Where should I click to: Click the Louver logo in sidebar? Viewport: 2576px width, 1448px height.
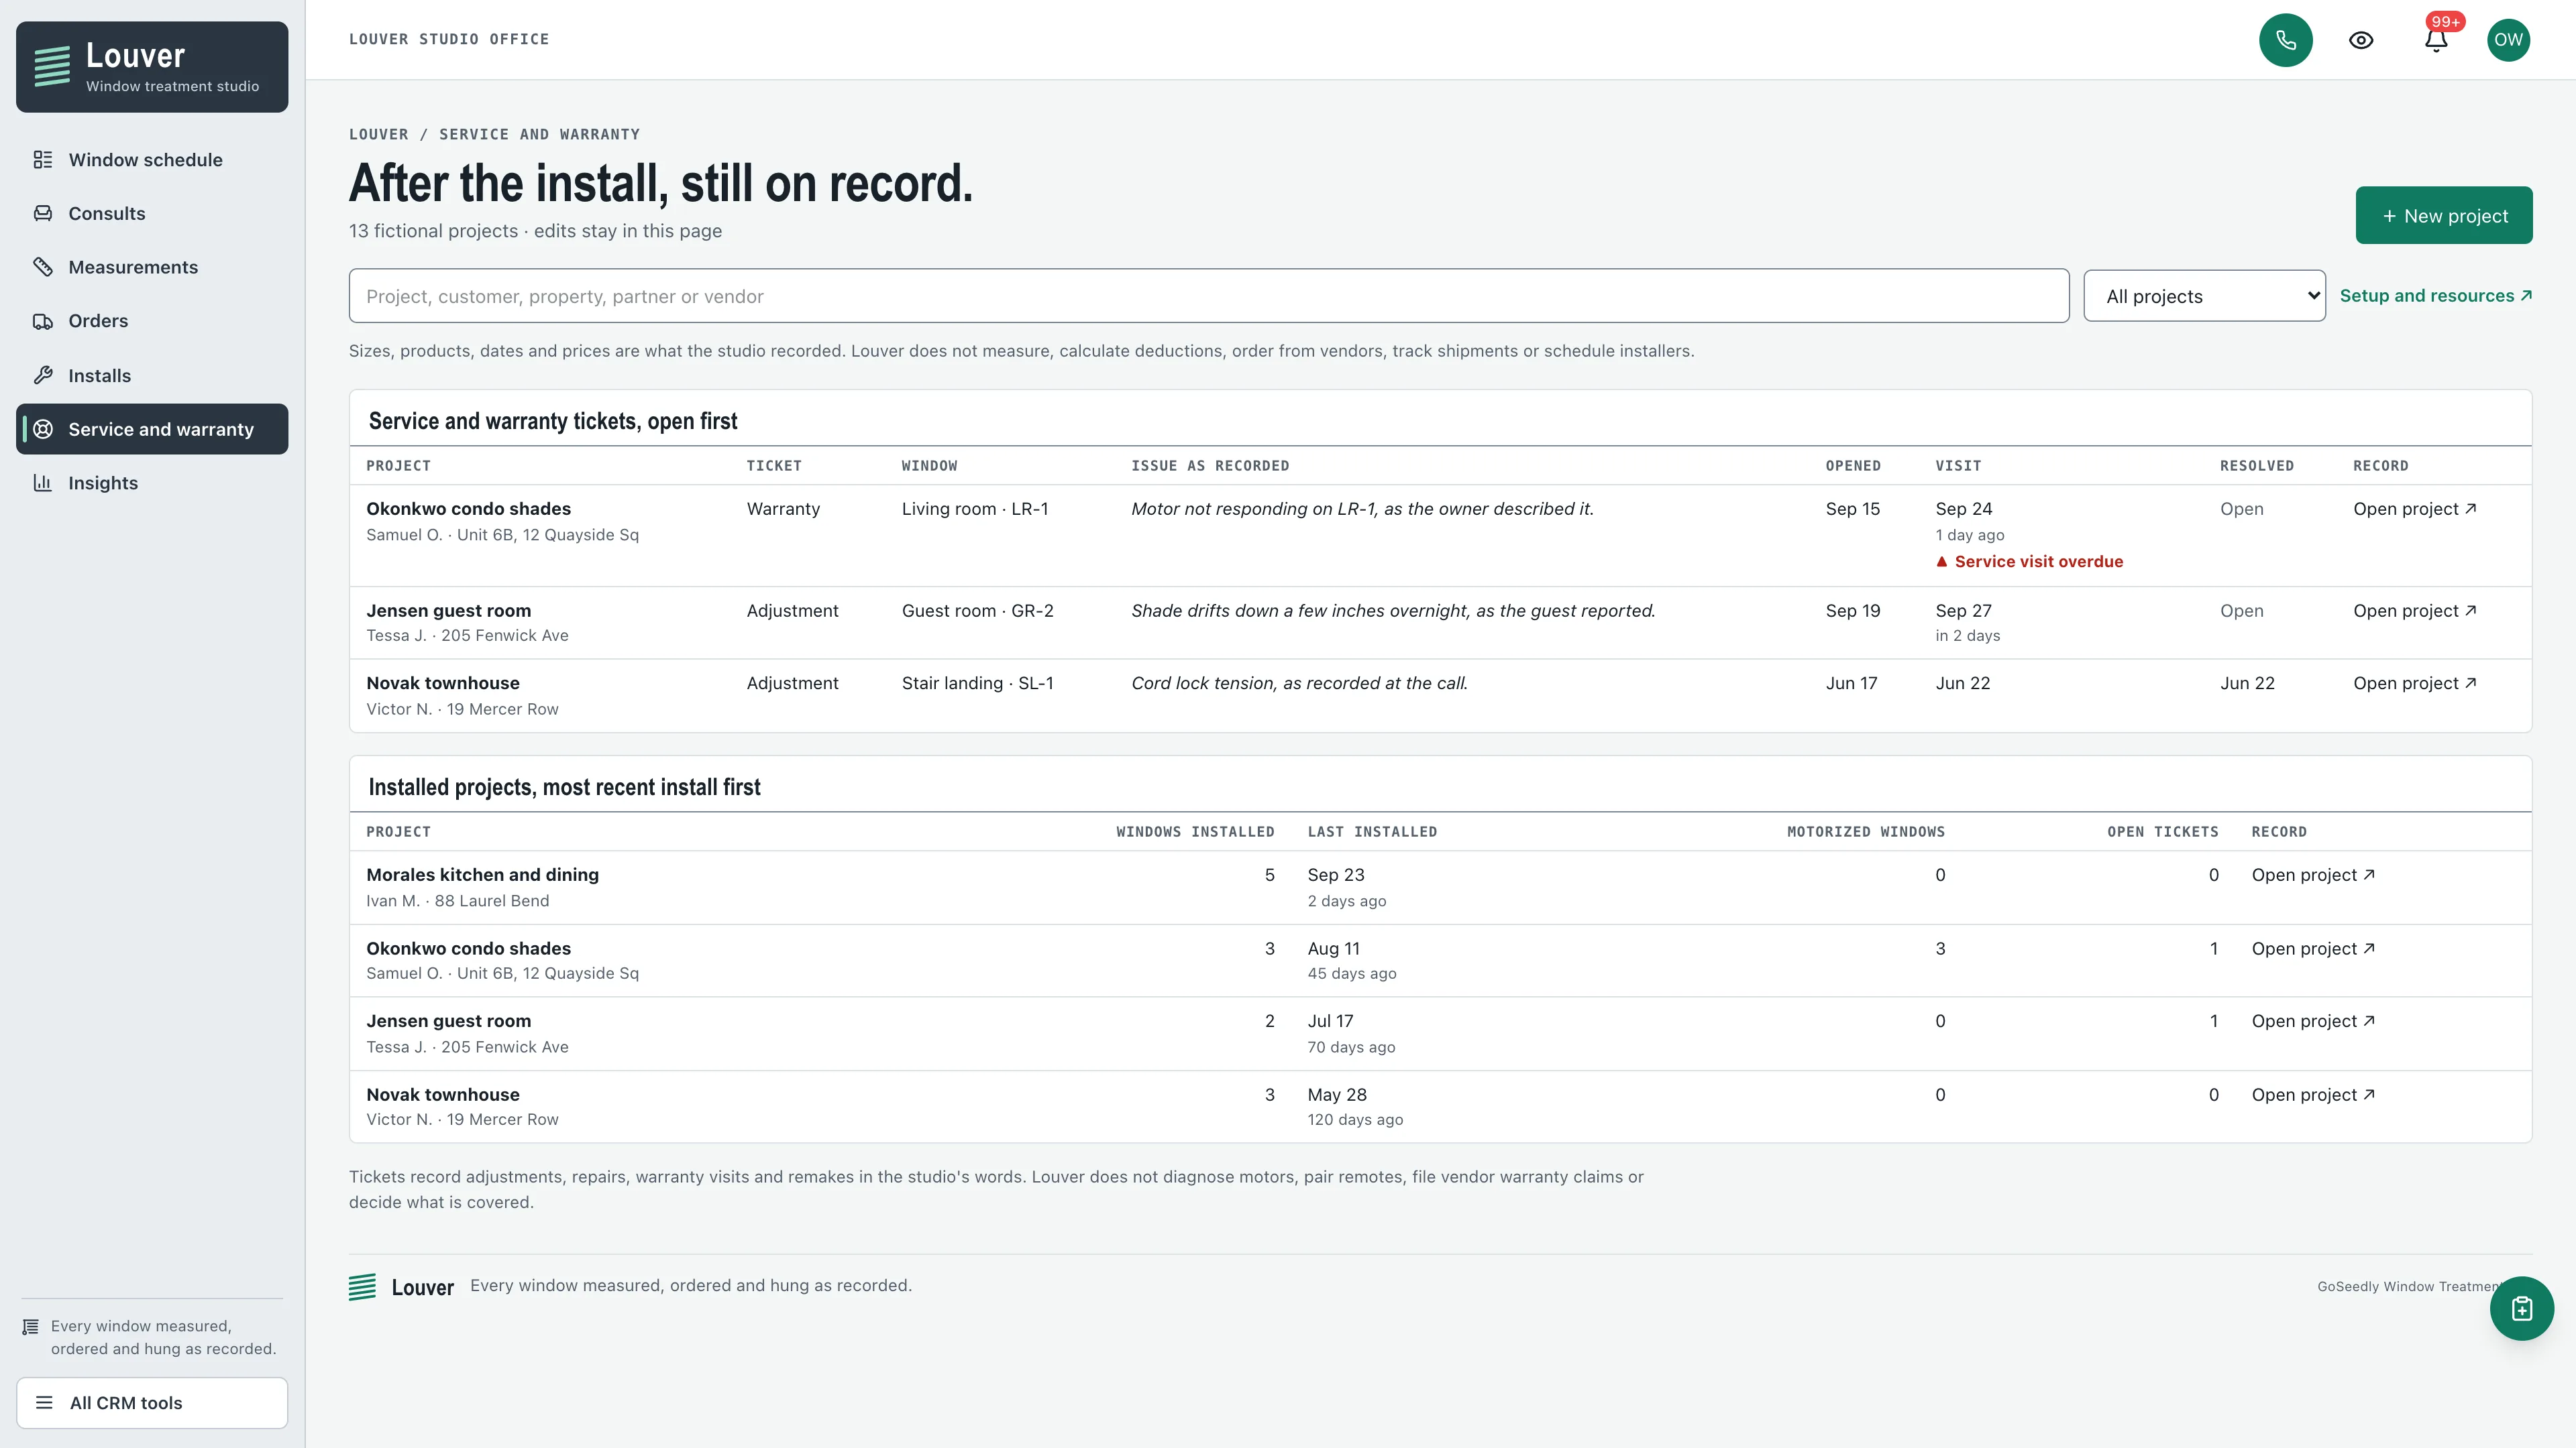(x=152, y=67)
